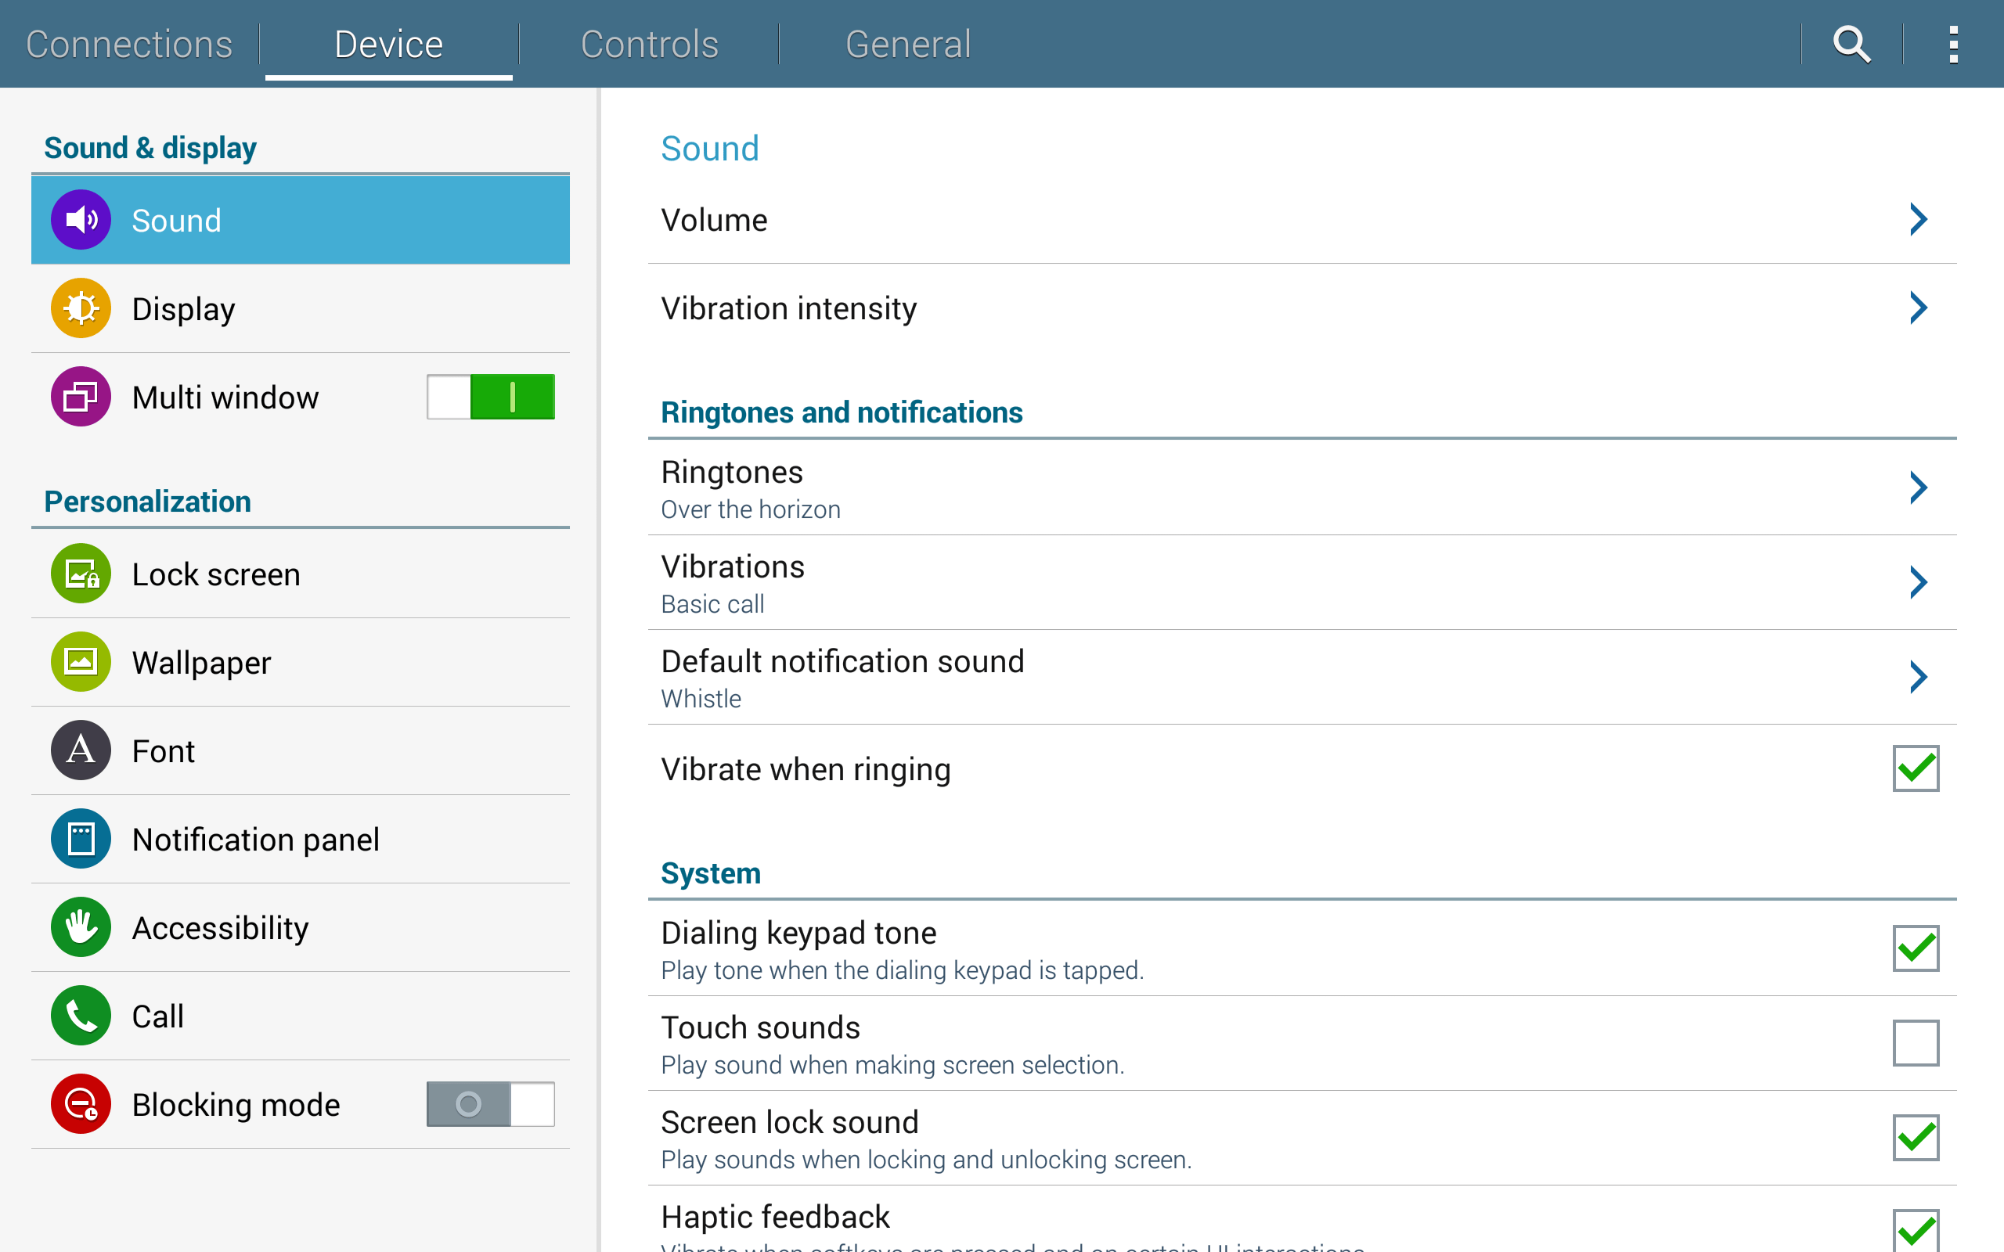The image size is (2004, 1252).
Task: Open Vibration intensity settings
Action: tap(1919, 308)
